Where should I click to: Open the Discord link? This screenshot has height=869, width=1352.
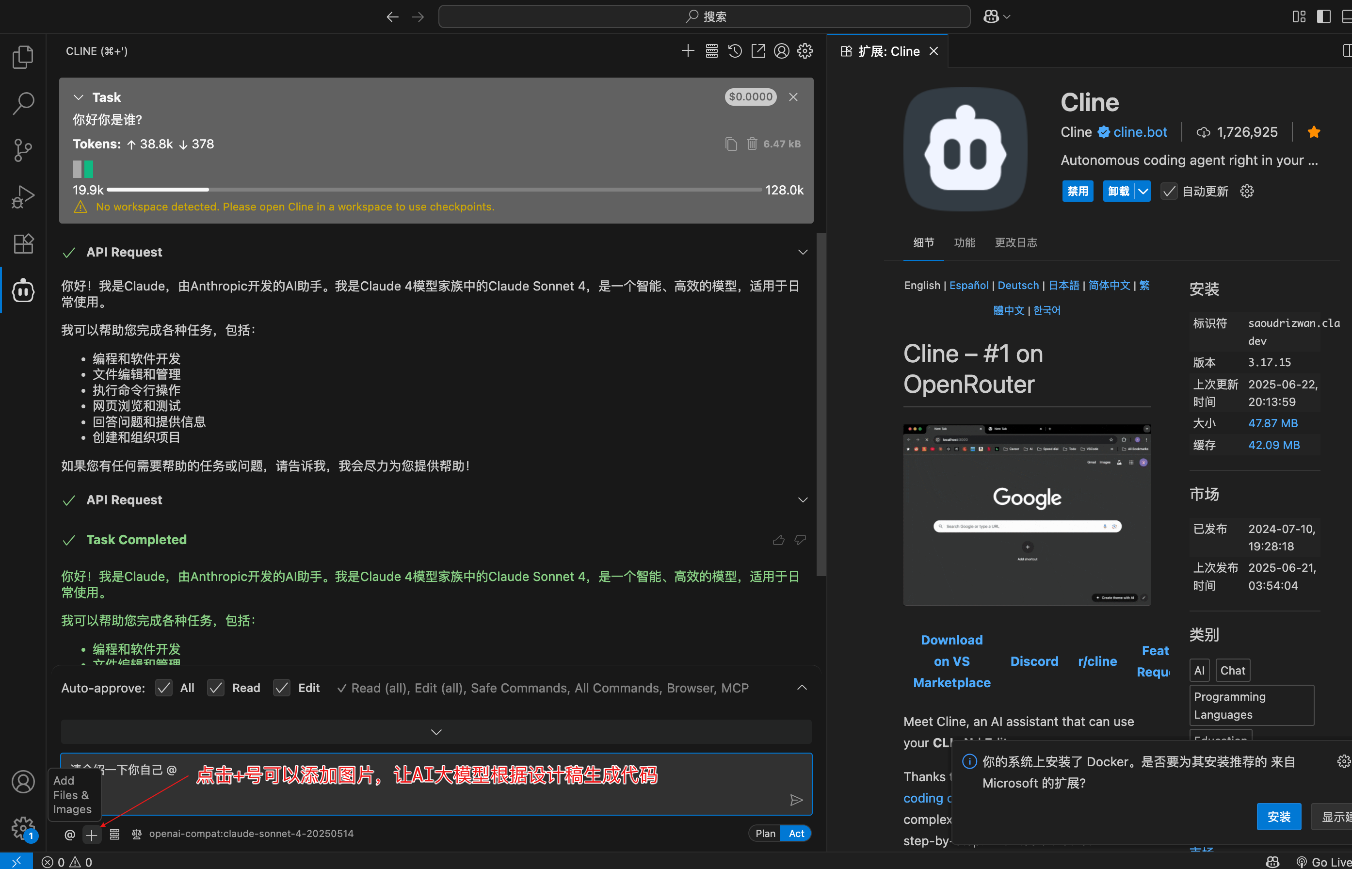pyautogui.click(x=1034, y=661)
